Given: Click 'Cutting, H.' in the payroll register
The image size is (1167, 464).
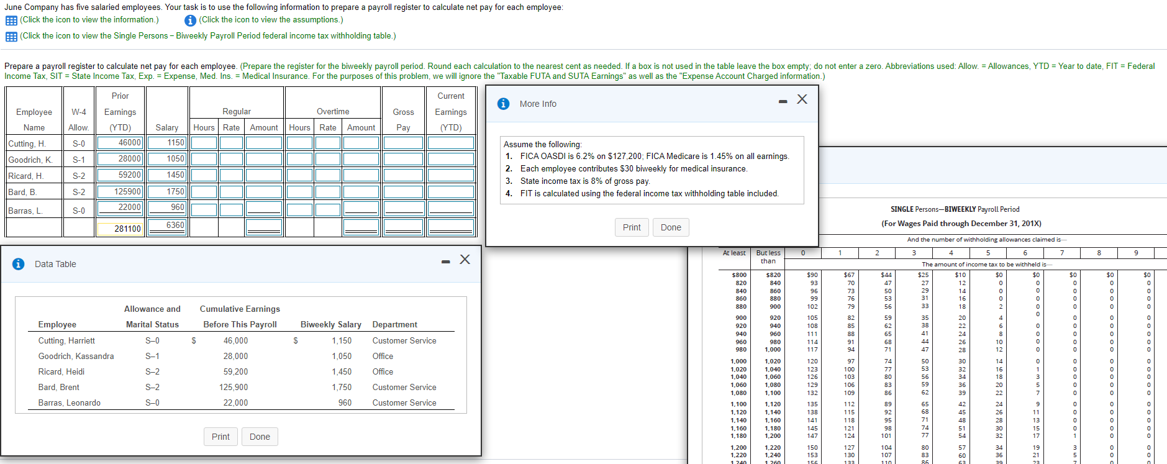Looking at the screenshot, I should point(27,143).
